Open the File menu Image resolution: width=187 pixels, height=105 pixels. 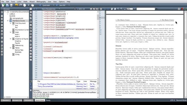click(3, 1)
